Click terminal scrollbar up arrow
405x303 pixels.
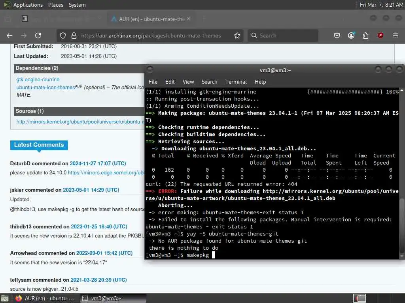click(x=401, y=91)
